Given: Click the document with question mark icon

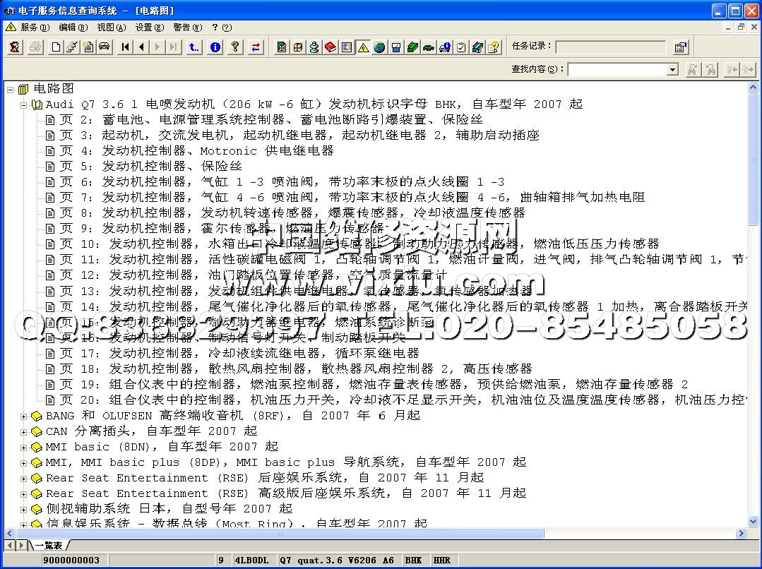Looking at the screenshot, I should (494, 47).
